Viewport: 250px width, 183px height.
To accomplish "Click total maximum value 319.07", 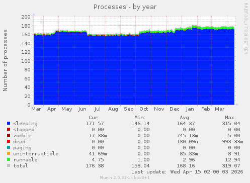I will 231,166.
